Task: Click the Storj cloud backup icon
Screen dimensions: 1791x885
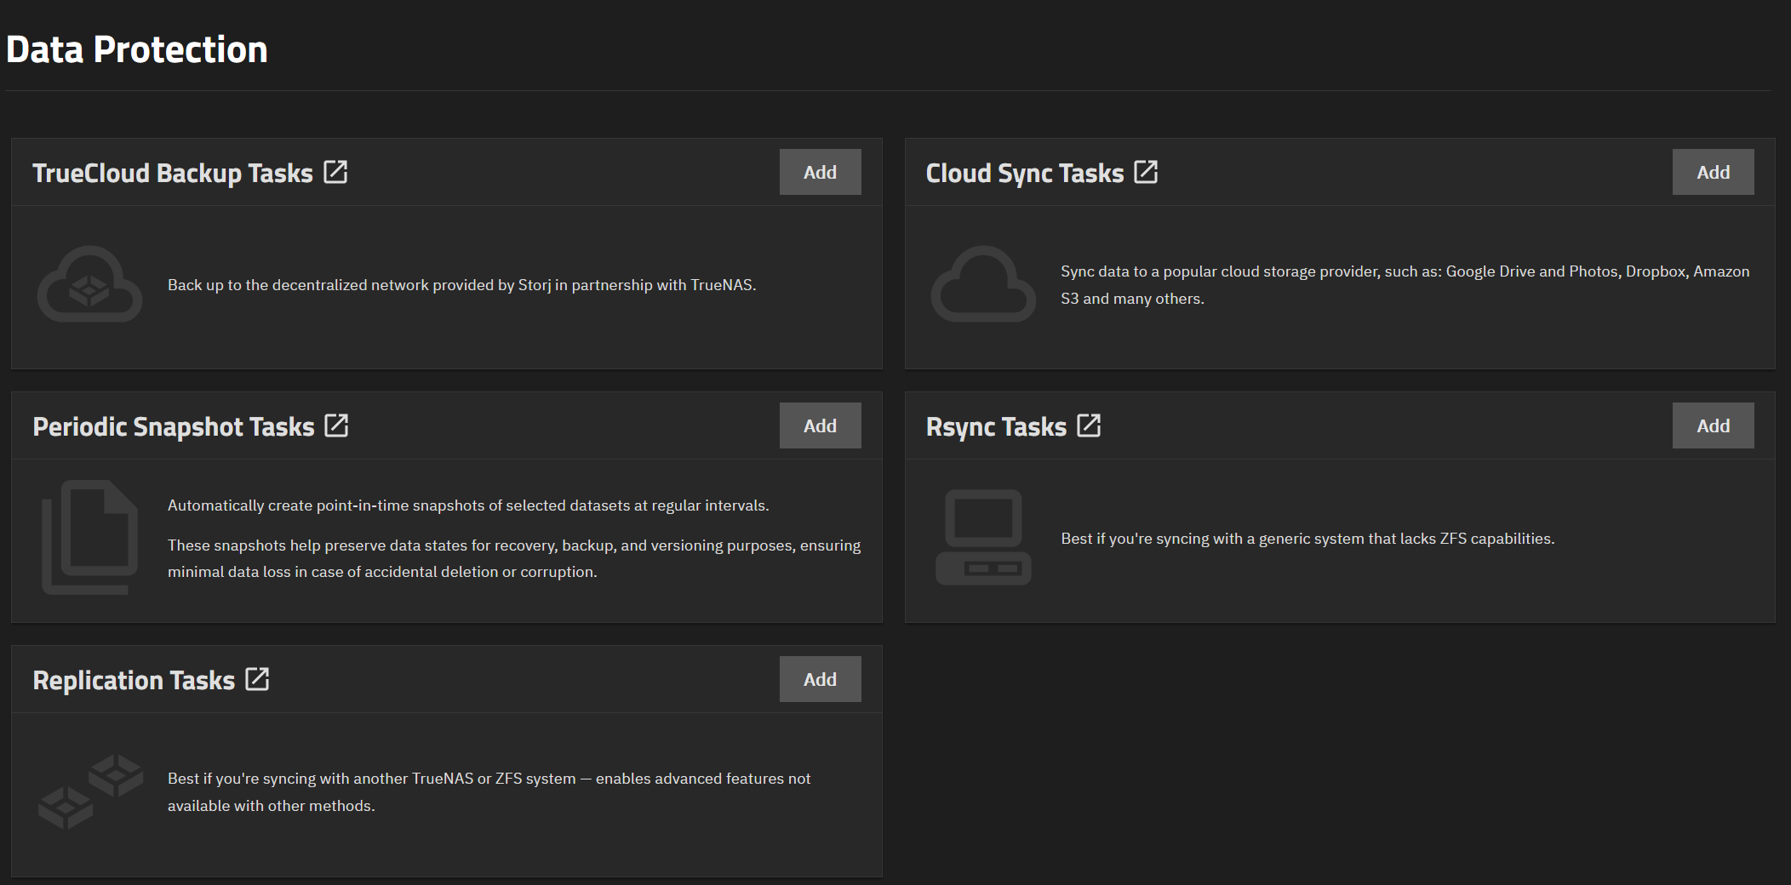Action: 89,283
